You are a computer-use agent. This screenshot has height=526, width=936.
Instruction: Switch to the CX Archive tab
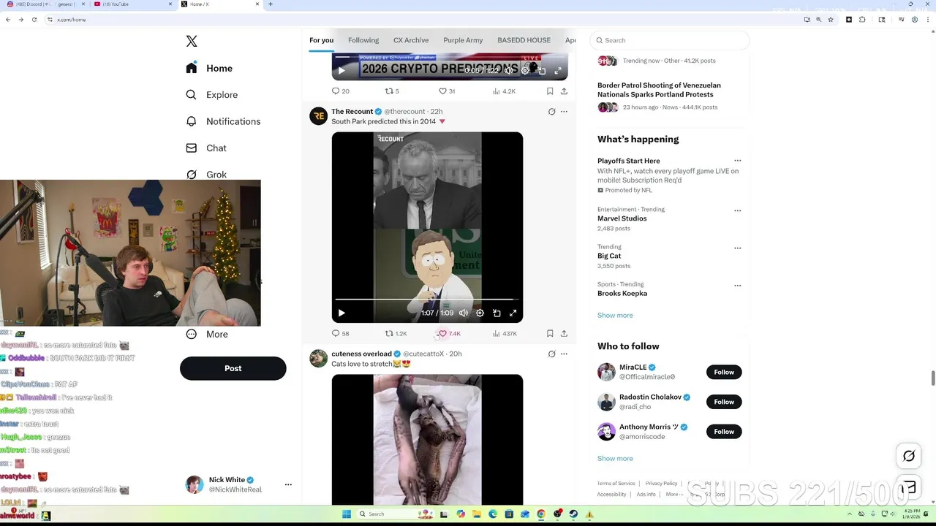(x=411, y=40)
